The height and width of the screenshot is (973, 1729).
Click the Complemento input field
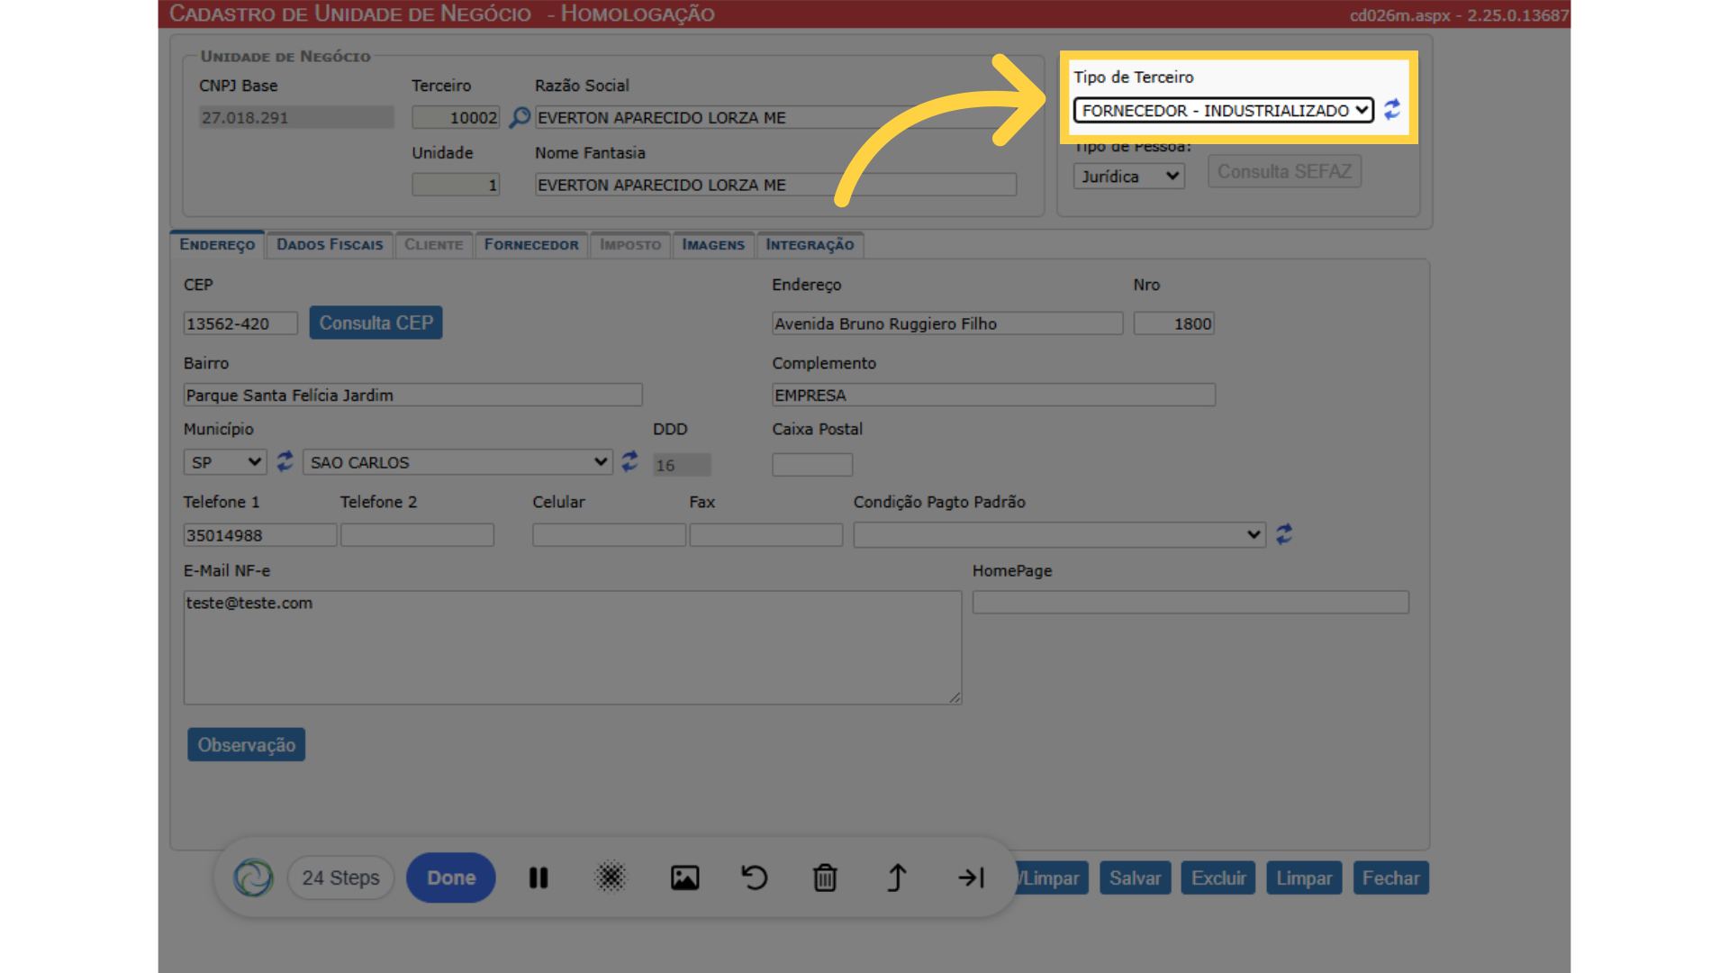pos(994,395)
